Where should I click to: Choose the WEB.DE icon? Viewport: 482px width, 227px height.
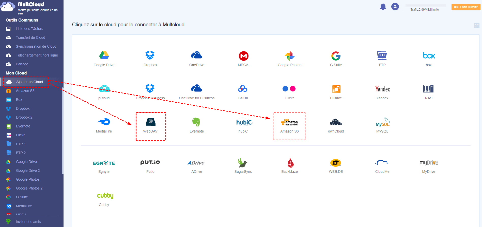coord(335,163)
